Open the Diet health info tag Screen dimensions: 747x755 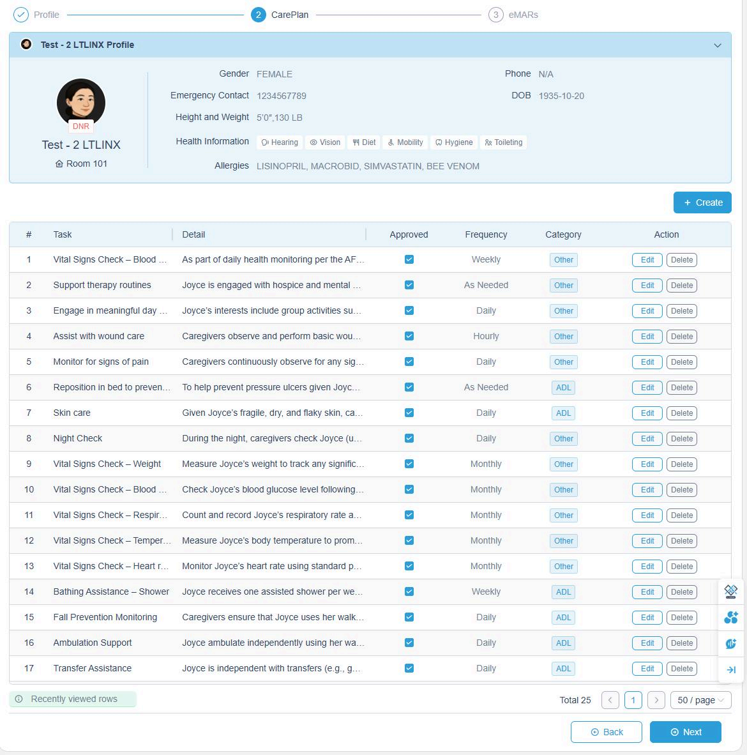pyautogui.click(x=364, y=142)
